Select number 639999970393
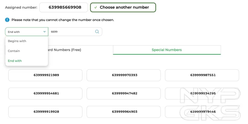 coord(123,75)
